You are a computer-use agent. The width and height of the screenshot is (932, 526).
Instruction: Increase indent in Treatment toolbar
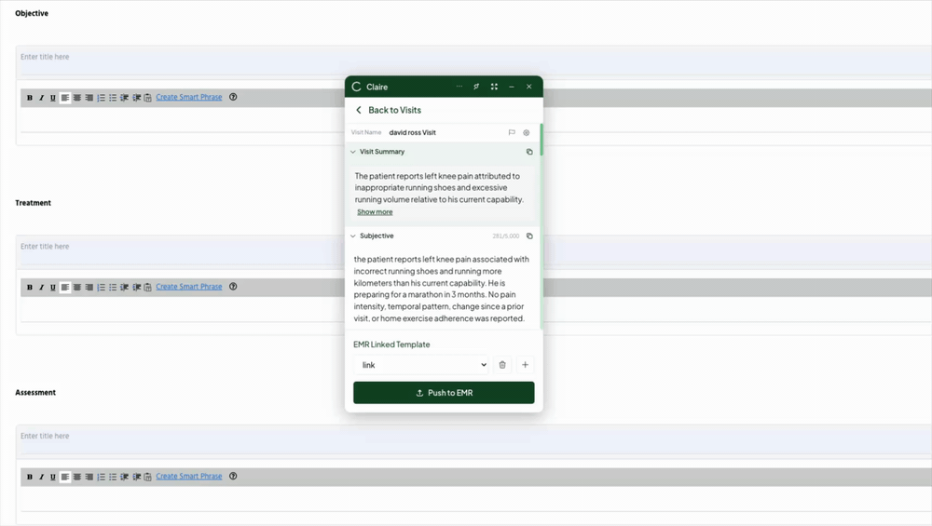coord(137,287)
